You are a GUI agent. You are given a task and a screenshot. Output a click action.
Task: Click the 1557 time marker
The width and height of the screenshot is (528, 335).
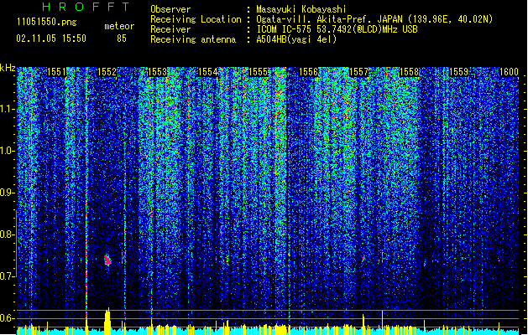[x=358, y=72]
